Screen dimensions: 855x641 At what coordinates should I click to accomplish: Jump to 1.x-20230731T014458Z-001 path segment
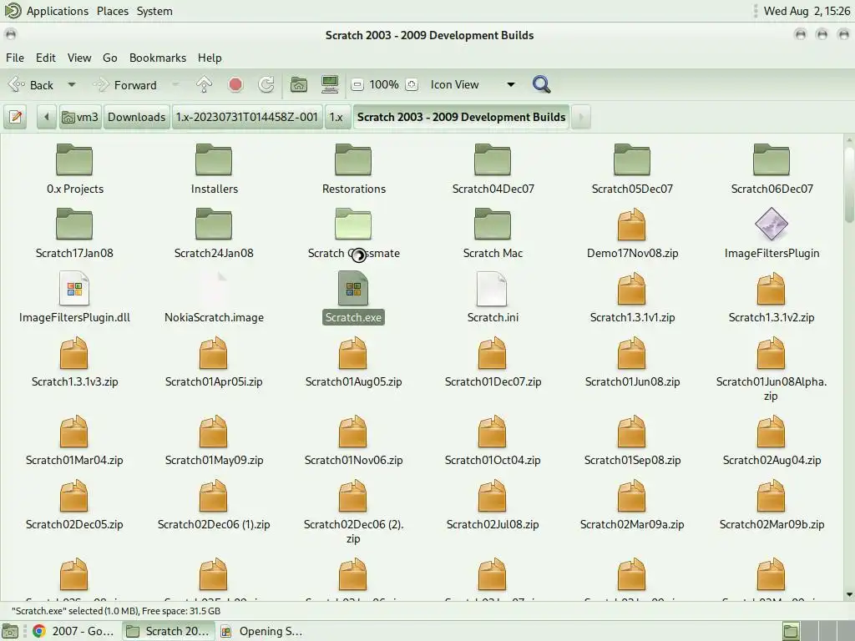coord(246,117)
